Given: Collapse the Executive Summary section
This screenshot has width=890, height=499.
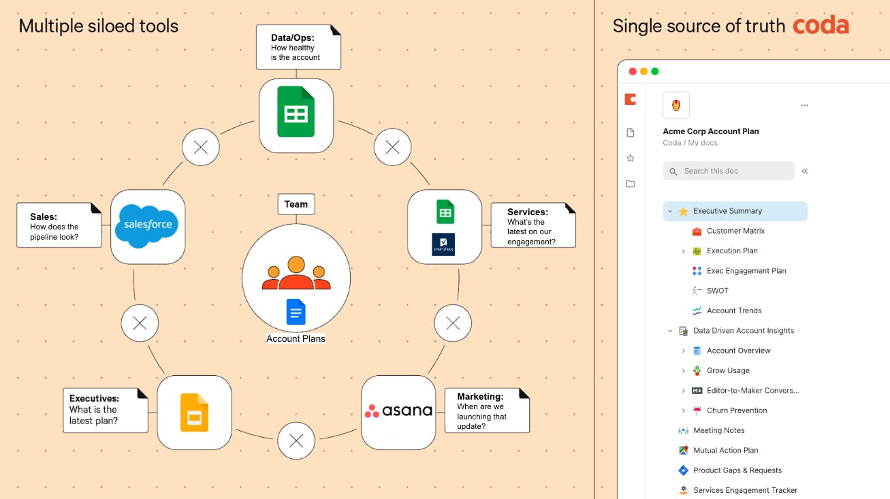Looking at the screenshot, I should 670,212.
